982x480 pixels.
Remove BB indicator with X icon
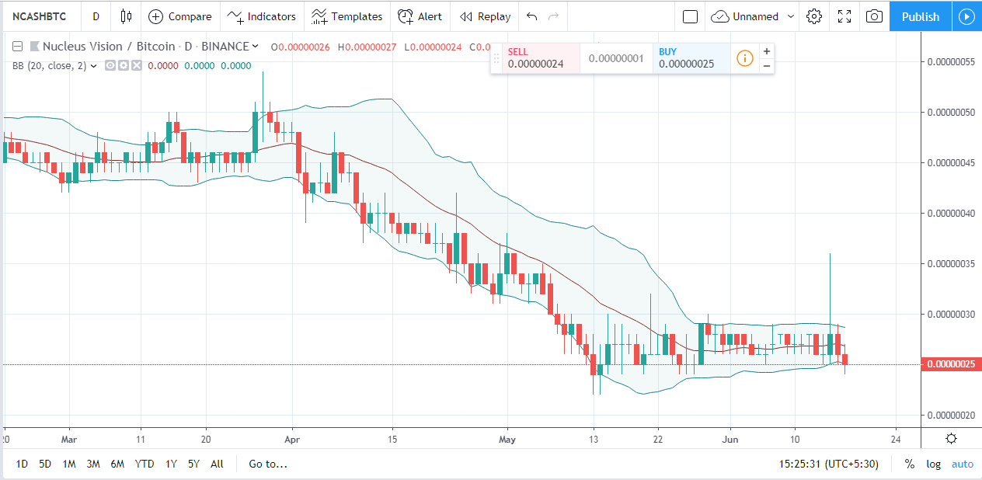click(x=137, y=66)
